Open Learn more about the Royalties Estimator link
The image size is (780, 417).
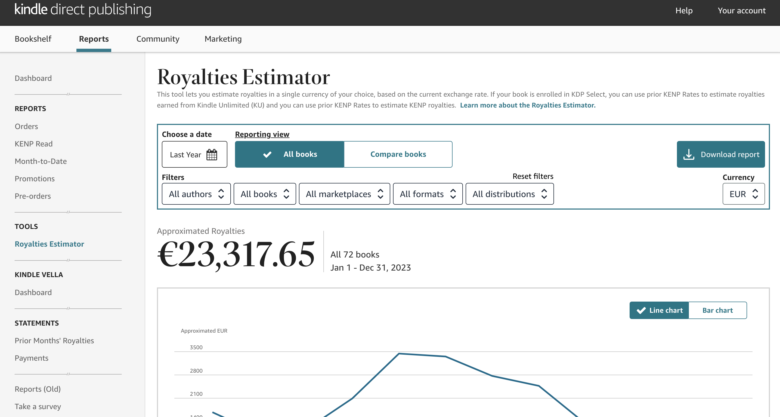point(527,105)
